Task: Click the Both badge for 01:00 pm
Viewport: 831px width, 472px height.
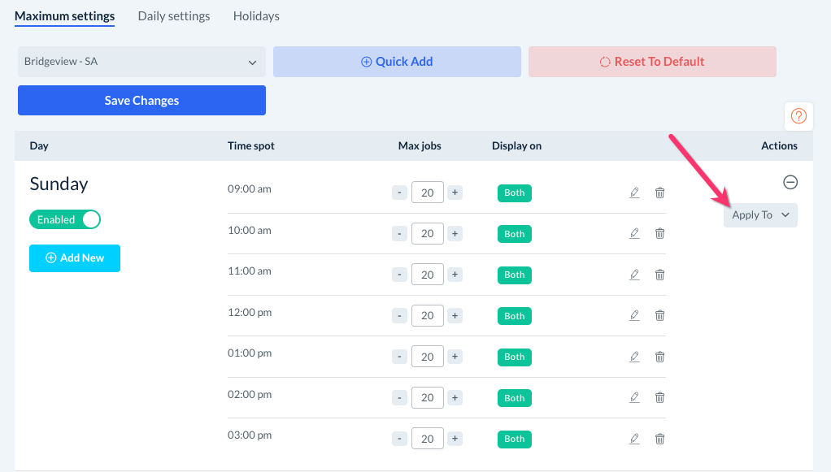Action: (515, 357)
